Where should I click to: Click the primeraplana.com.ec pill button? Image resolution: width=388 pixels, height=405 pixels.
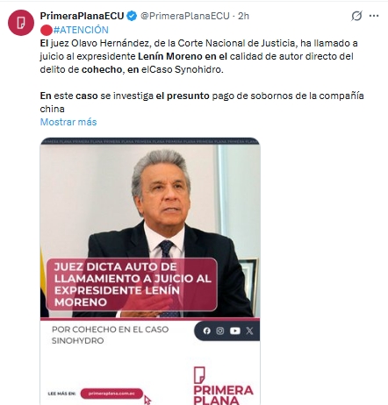111,394
